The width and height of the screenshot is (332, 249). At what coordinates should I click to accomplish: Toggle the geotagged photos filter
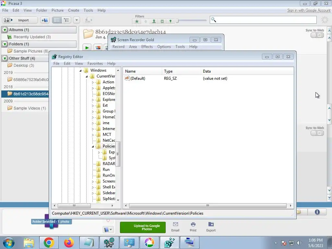coord(171,21)
